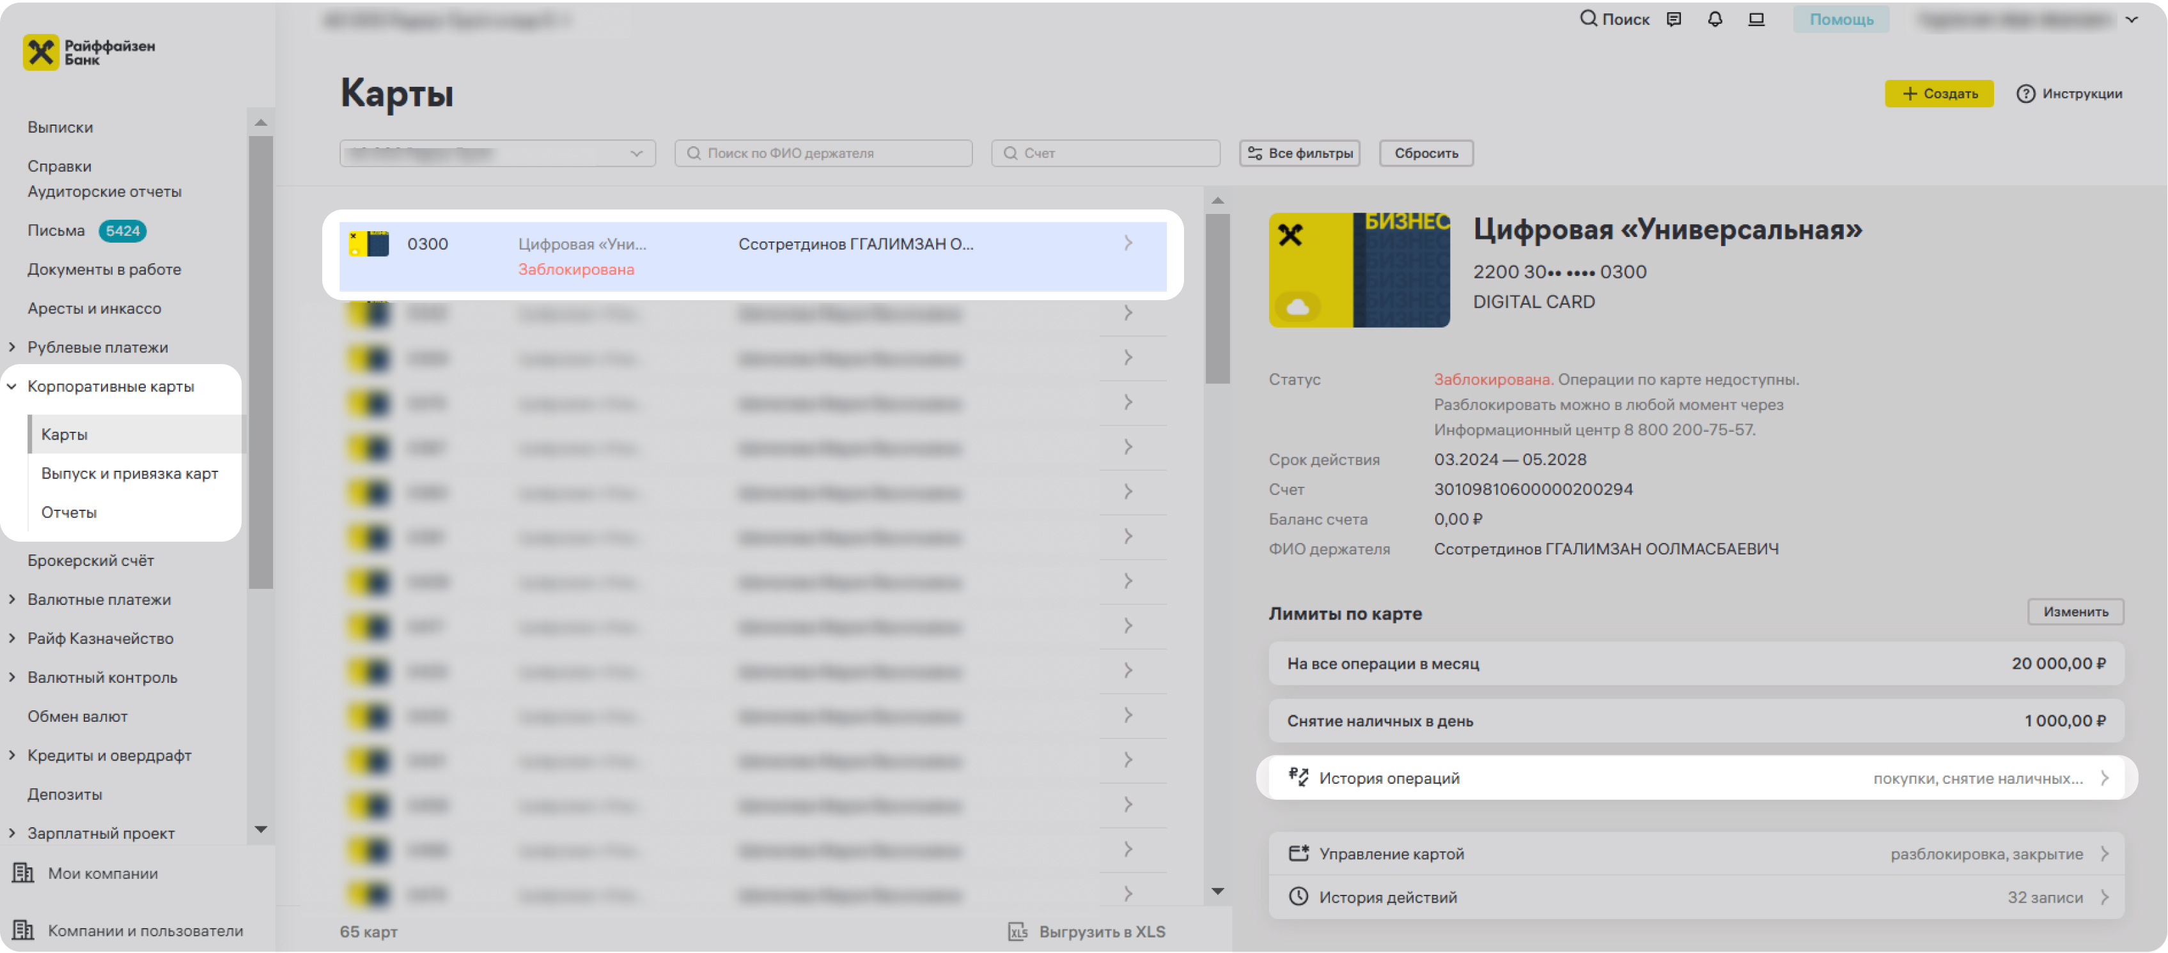Click the laptop device icon in the top bar
Viewport: 2168px width, 953px height.
click(1756, 19)
